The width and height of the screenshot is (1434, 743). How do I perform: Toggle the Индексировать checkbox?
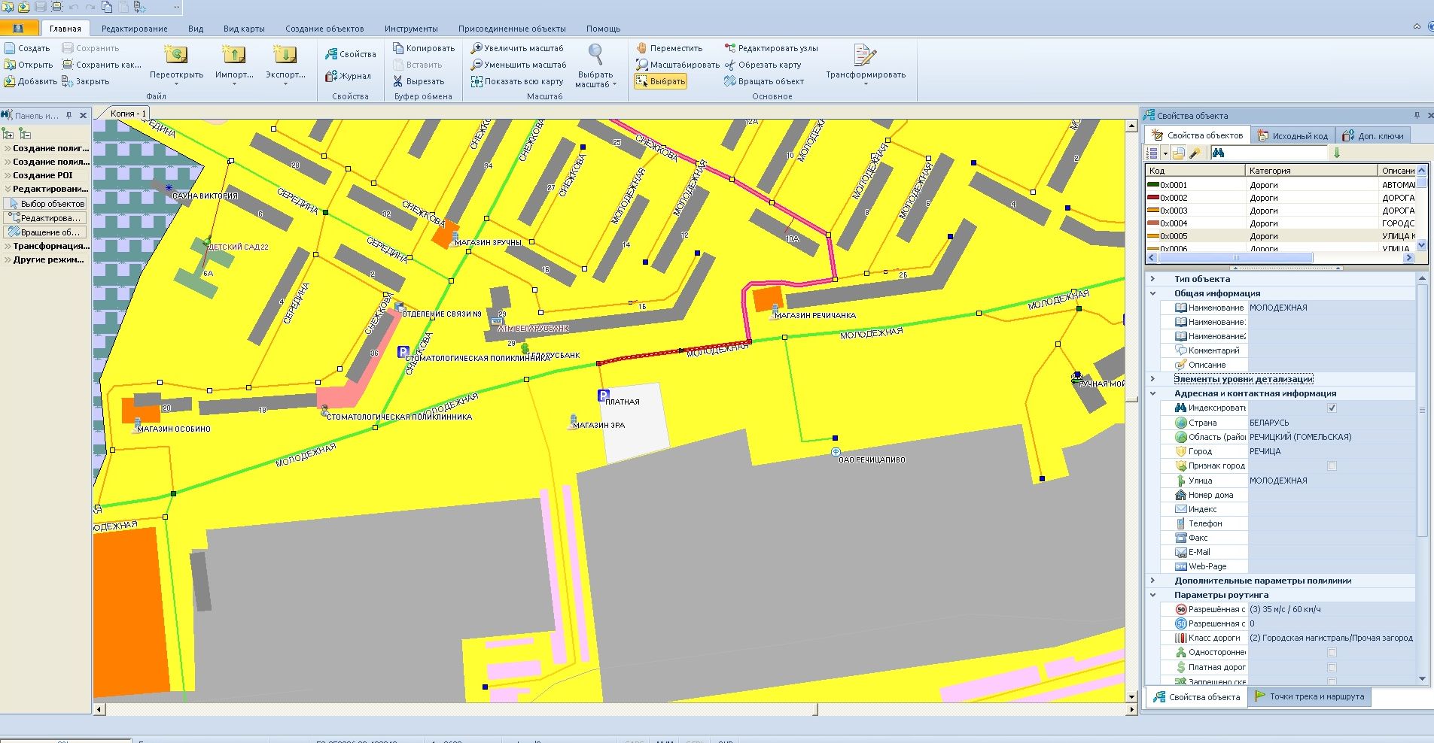coord(1332,408)
